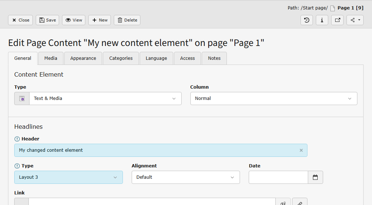372x205 pixels.
Task: Expand the header Type dropdown Layout 3
Action: [x=69, y=177]
